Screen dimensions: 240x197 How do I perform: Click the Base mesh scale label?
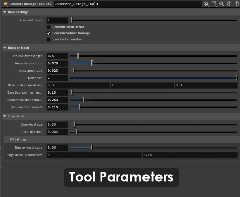pyautogui.click(x=30, y=20)
